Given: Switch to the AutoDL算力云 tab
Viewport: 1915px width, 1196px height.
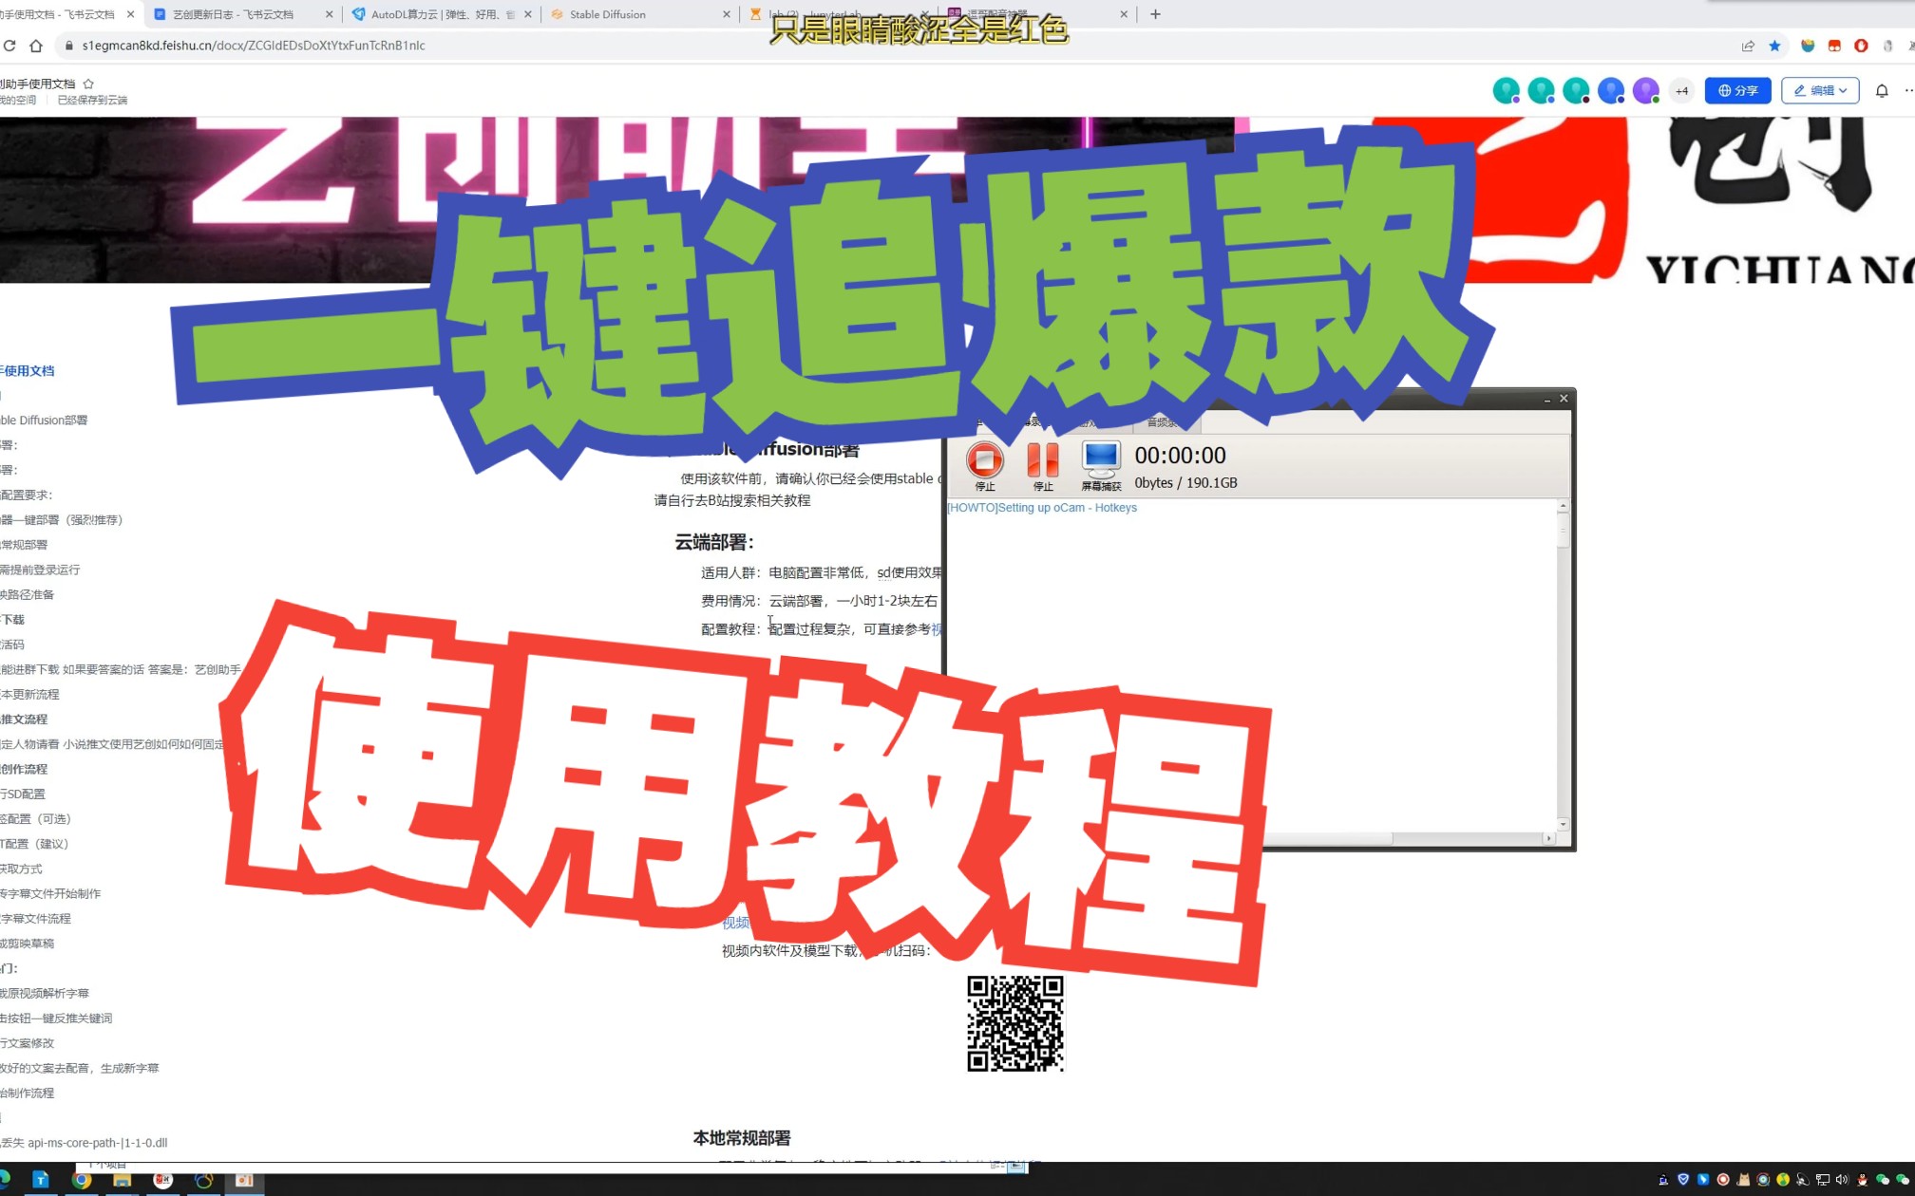Looking at the screenshot, I should (437, 14).
